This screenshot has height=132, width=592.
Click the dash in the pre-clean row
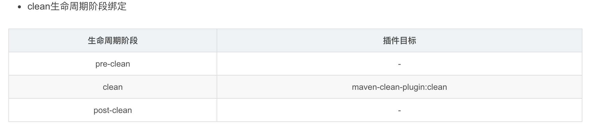(x=400, y=64)
